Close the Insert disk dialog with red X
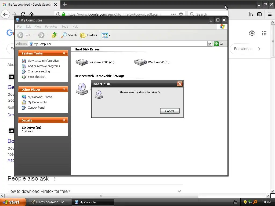The image size is (275, 206). [x=180, y=84]
